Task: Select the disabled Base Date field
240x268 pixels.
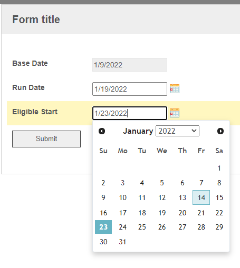Action: point(130,65)
